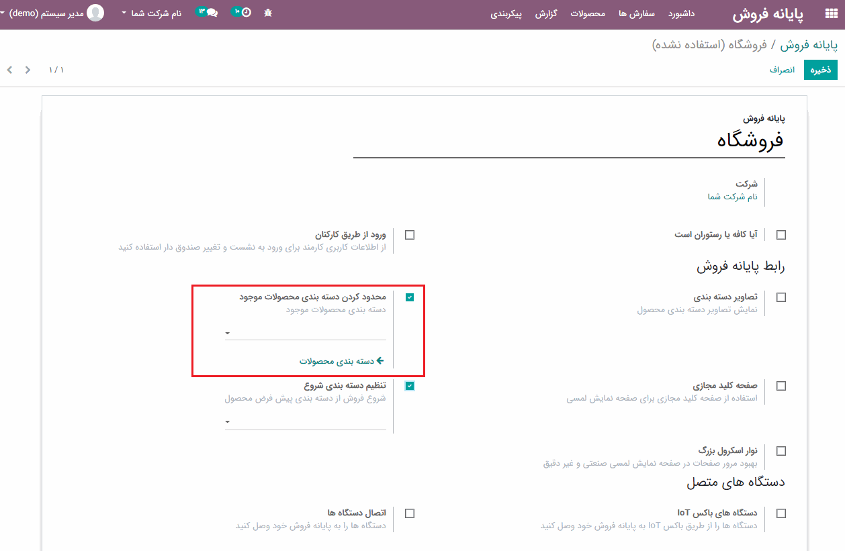The width and height of the screenshot is (845, 551).
Task: Click the انصراف discard button
Action: click(782, 70)
